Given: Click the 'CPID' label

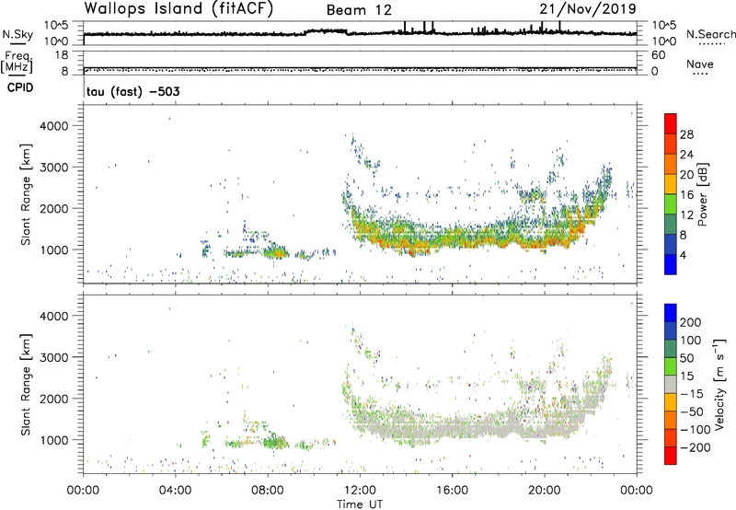Looking at the screenshot, I should coord(20,87).
